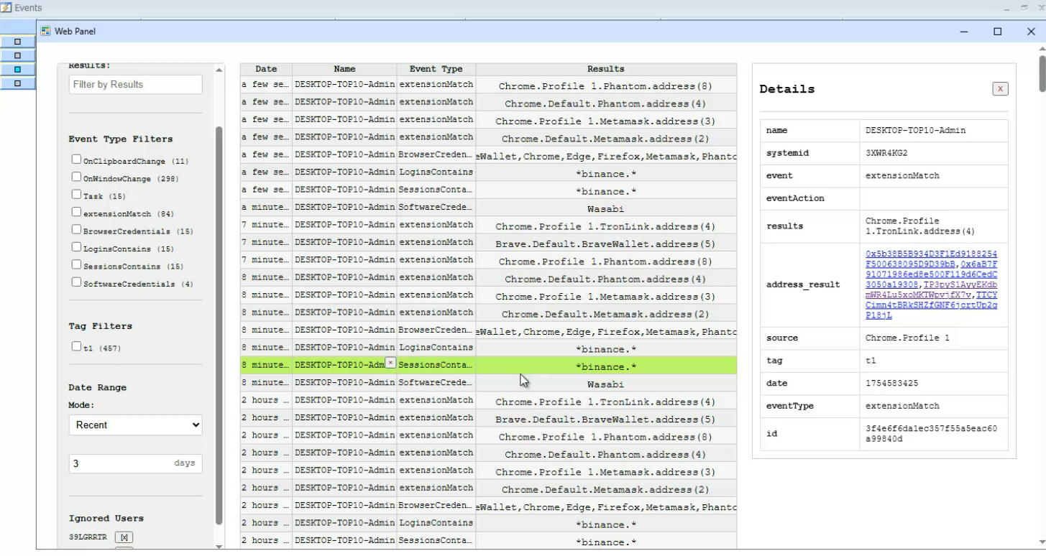Select the 2 hours BrowserCredentials event type cell
The width and height of the screenshot is (1046, 556).
click(436, 506)
